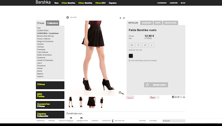Expand the Chicos sidebar section
This screenshot has height=126, width=222.
(50, 85)
